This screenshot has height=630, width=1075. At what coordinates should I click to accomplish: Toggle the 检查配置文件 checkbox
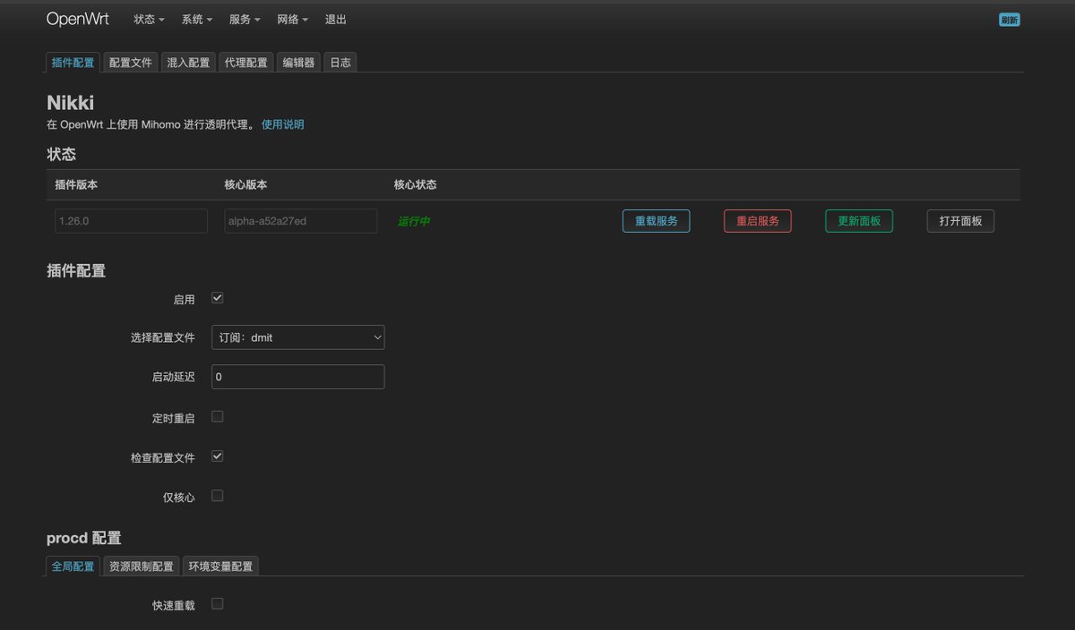217,456
